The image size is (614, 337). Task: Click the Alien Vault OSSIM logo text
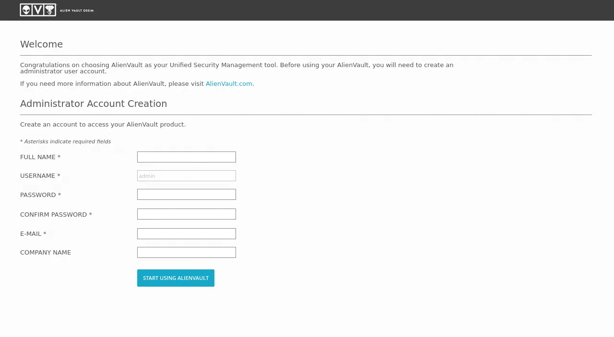(x=77, y=10)
